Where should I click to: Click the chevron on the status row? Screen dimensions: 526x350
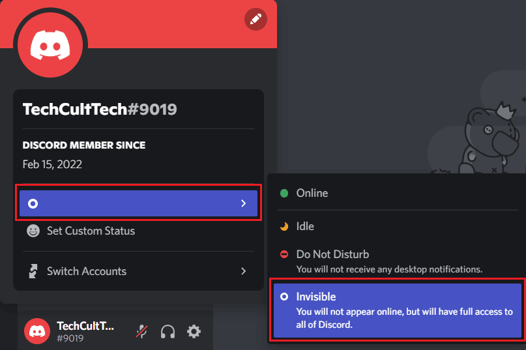244,203
